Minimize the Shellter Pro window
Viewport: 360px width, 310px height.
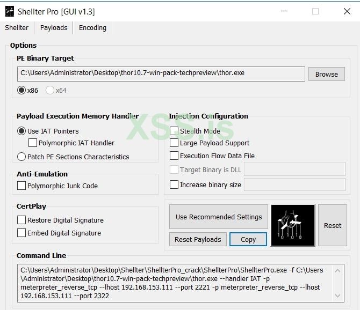click(x=284, y=11)
